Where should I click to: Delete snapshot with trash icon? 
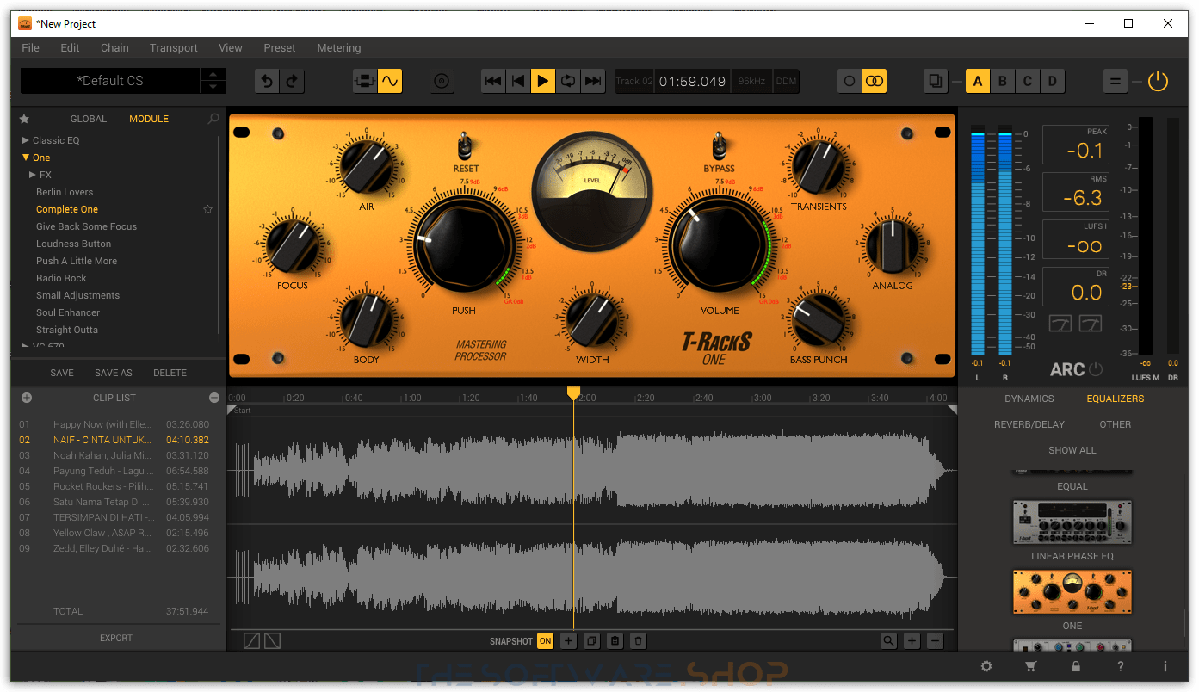pos(638,640)
